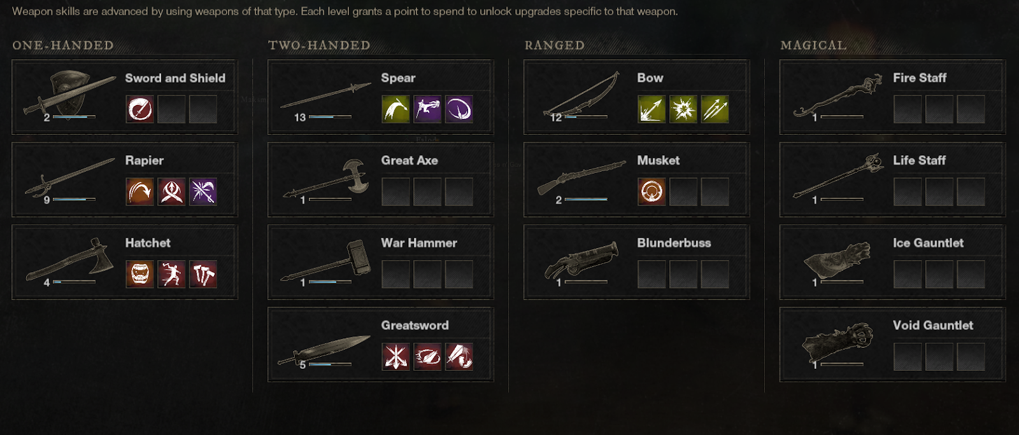The height and width of the screenshot is (435, 1019).
Task: Select the Hatchet's berserk mouth ability icon
Action: coord(139,274)
